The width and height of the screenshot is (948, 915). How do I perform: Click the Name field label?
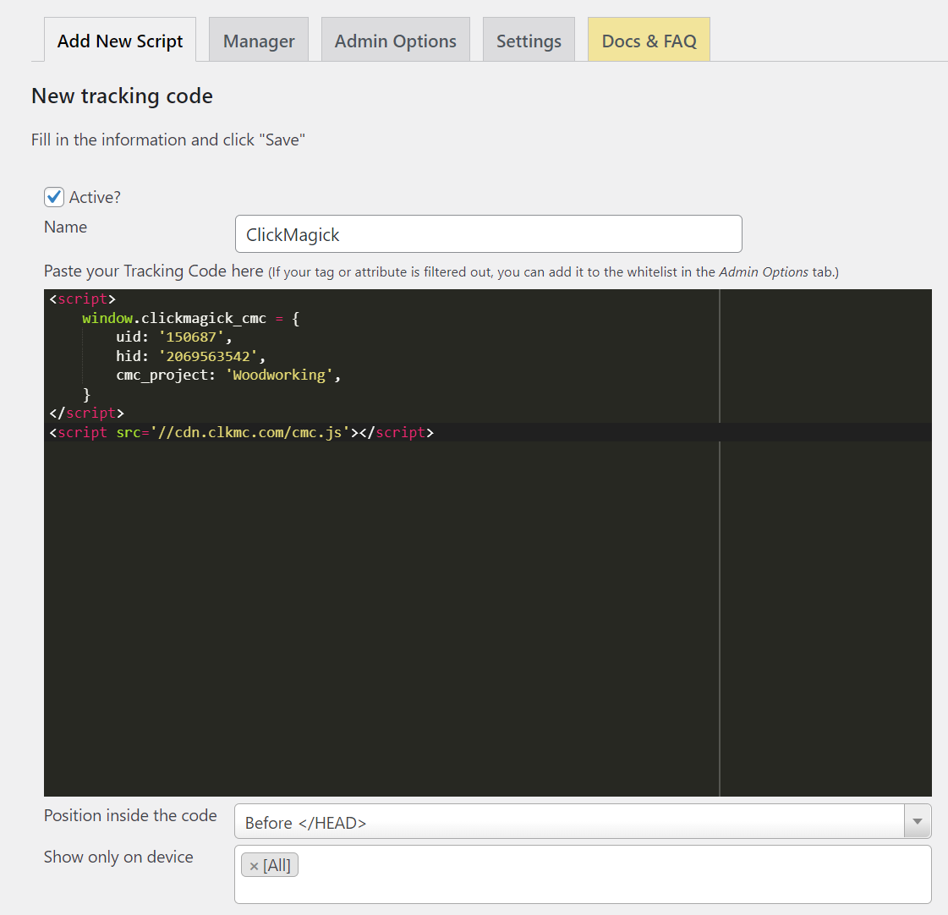(66, 227)
